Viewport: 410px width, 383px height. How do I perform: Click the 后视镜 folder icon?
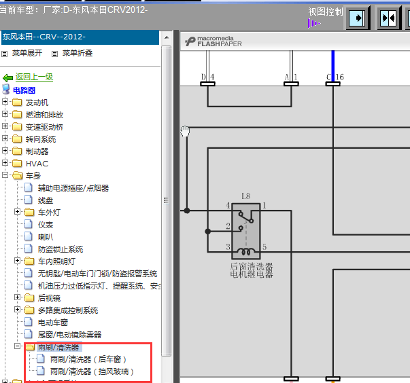[x=29, y=298]
